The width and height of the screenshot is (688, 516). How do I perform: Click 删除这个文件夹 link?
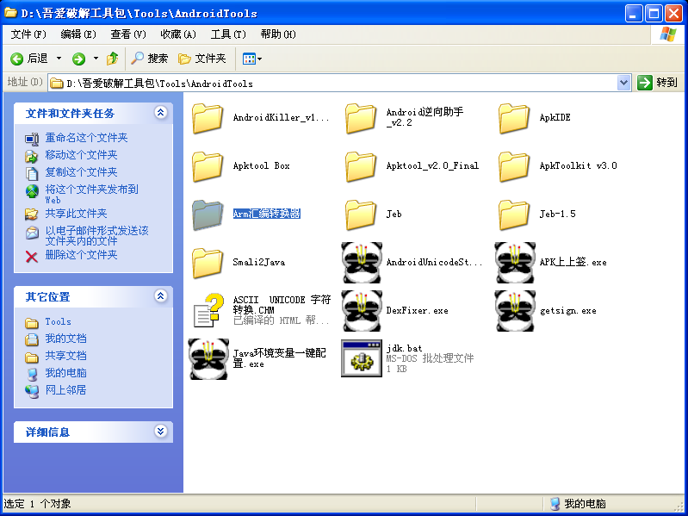[81, 255]
